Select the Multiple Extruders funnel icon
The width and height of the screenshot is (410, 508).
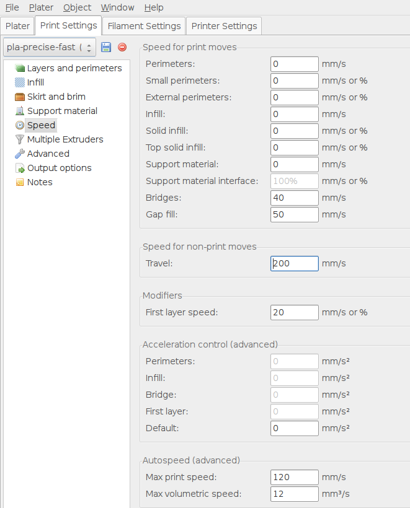click(x=20, y=139)
